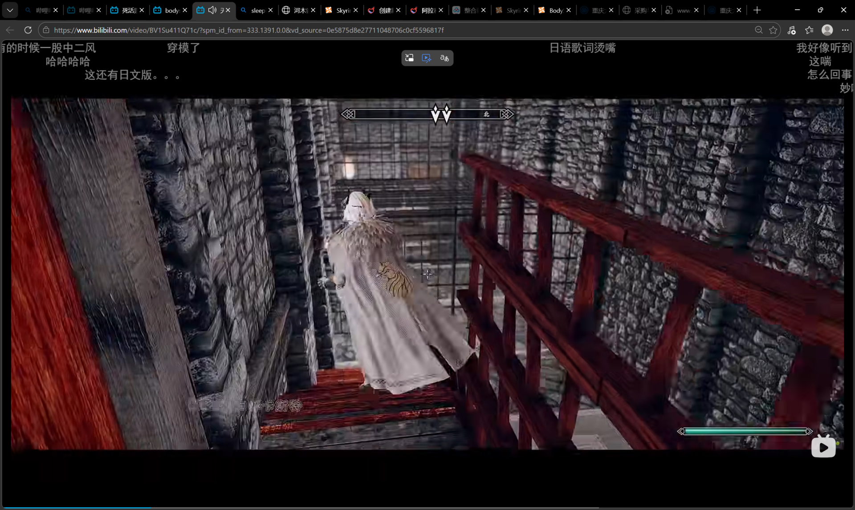The height and width of the screenshot is (510, 855).
Task: Close the 创建 tab
Action: [398, 10]
